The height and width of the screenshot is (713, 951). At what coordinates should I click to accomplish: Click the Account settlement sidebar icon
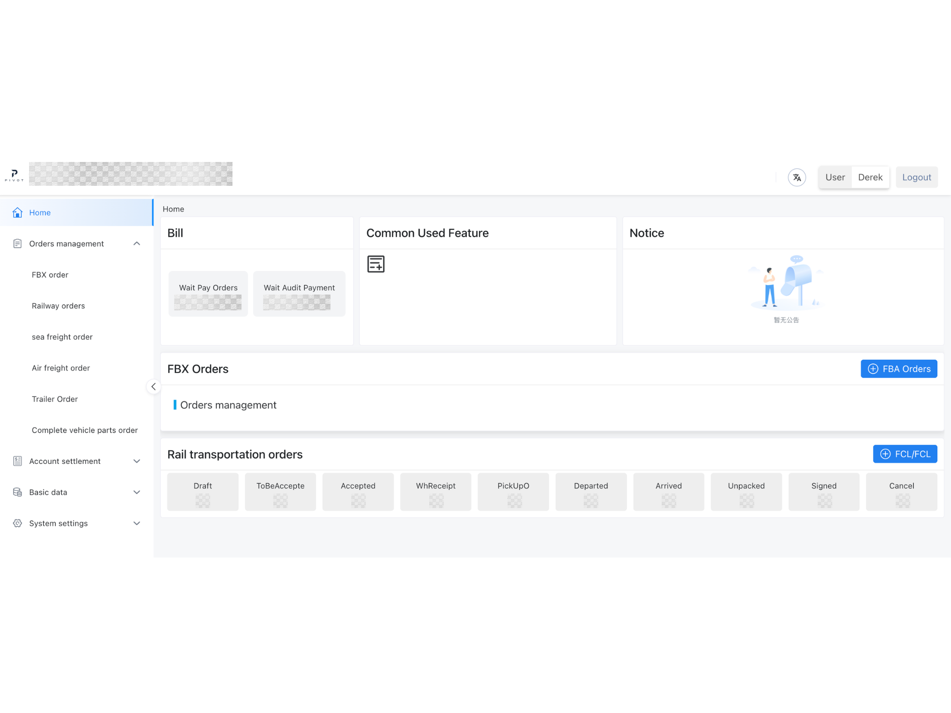17,461
